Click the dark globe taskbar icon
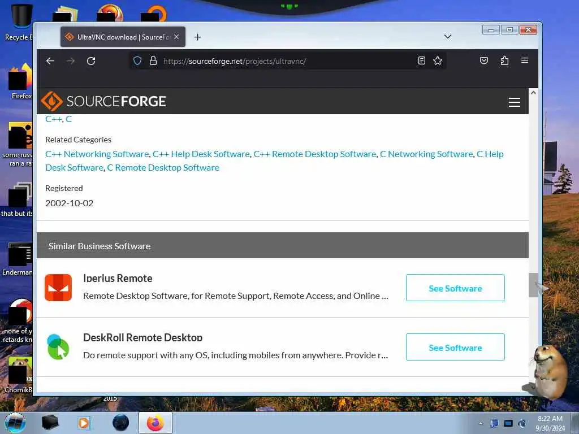The width and height of the screenshot is (579, 434). pos(121,423)
